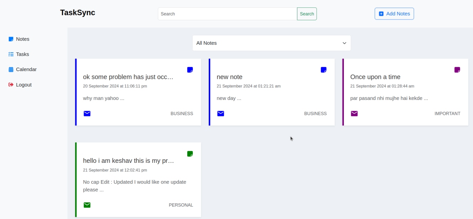Viewport: 473px width, 219px height.
Task: Open the 'Once upon a time' note title
Action: click(x=375, y=77)
